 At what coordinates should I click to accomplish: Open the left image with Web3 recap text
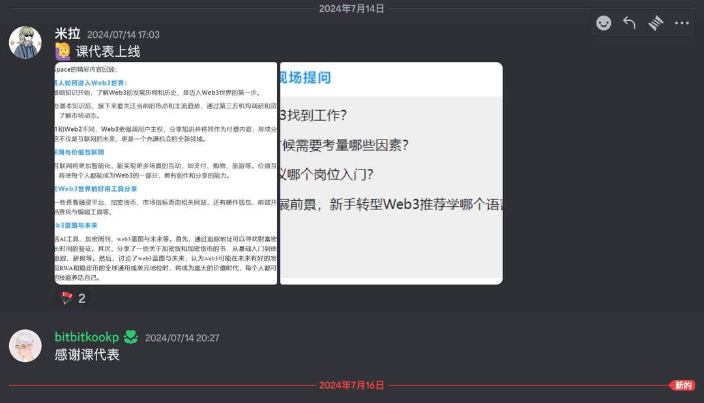pos(166,173)
